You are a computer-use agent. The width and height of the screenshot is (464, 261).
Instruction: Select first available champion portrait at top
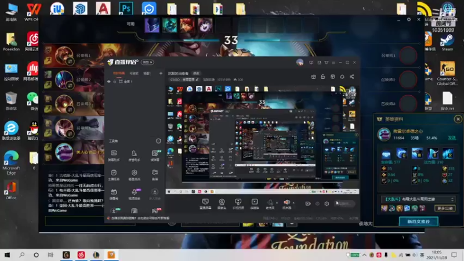pyautogui.click(x=152, y=25)
